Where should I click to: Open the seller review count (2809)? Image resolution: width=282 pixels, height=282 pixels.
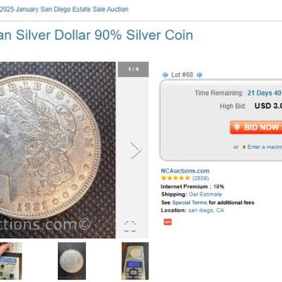[x=200, y=178]
